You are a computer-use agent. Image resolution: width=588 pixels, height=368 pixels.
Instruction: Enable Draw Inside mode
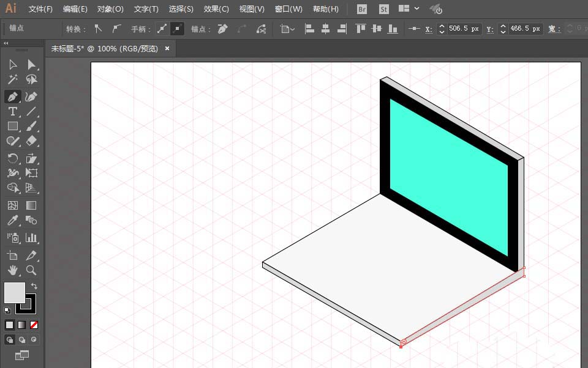pyautogui.click(x=34, y=339)
